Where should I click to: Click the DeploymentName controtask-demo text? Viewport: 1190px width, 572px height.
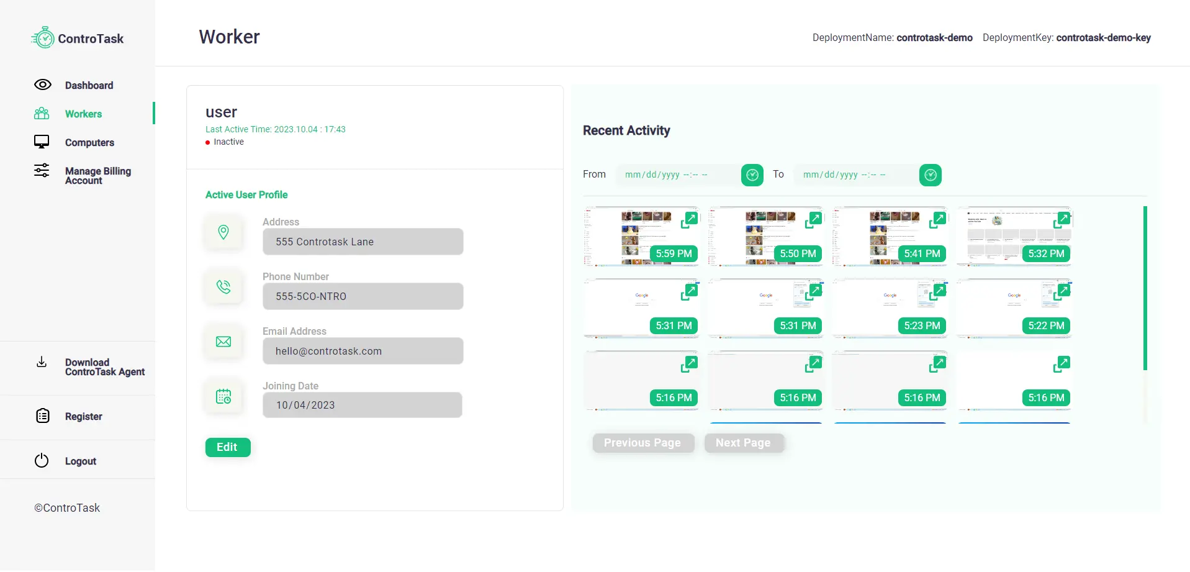pos(893,38)
